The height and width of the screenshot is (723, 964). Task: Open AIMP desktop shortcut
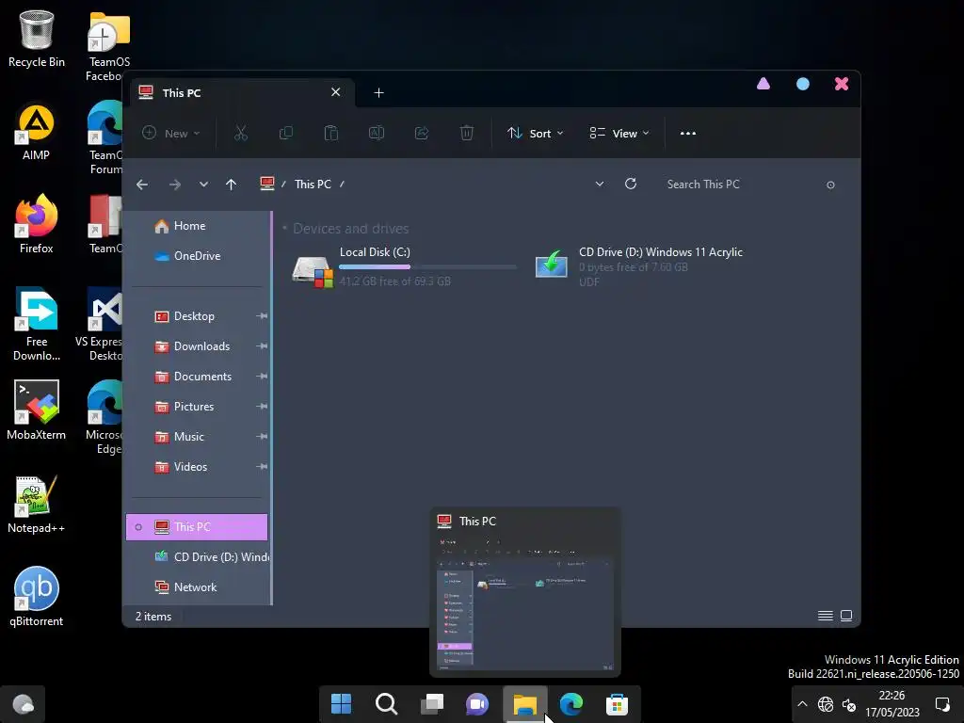point(37,132)
